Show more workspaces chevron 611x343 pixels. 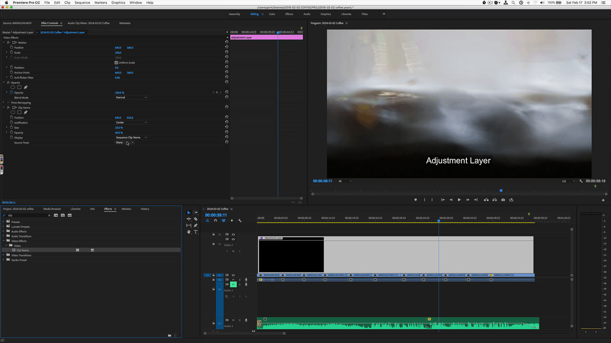coord(383,14)
